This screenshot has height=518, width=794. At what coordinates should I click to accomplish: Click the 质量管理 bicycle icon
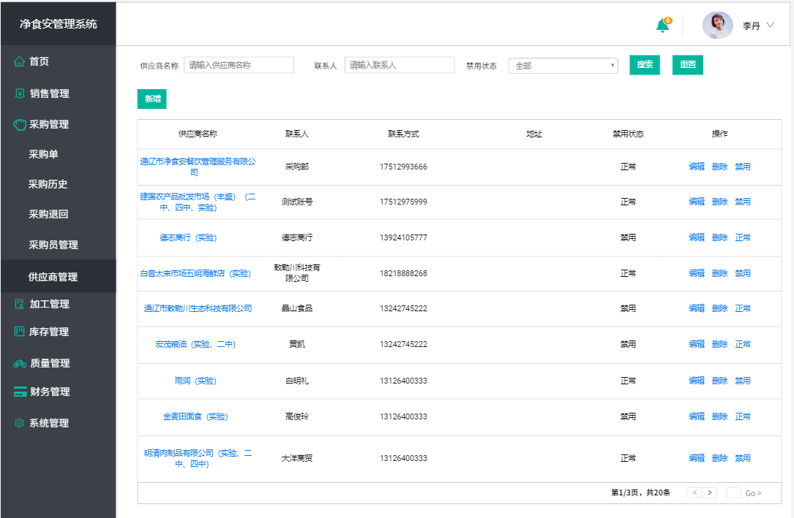tap(20, 363)
